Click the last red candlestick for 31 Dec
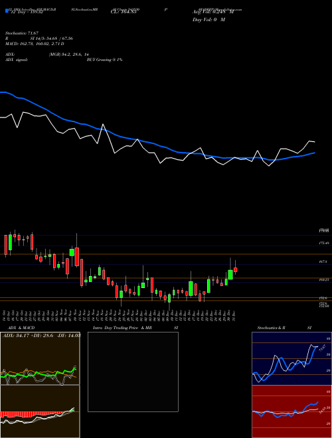 coord(236,269)
